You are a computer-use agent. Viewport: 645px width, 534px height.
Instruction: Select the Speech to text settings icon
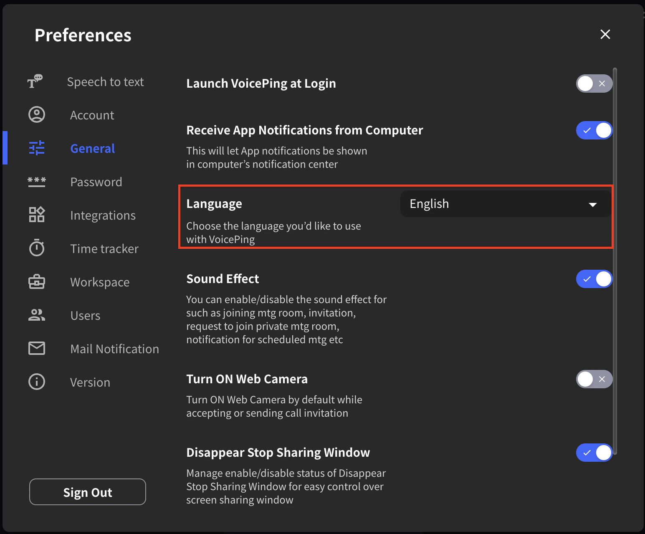click(36, 81)
